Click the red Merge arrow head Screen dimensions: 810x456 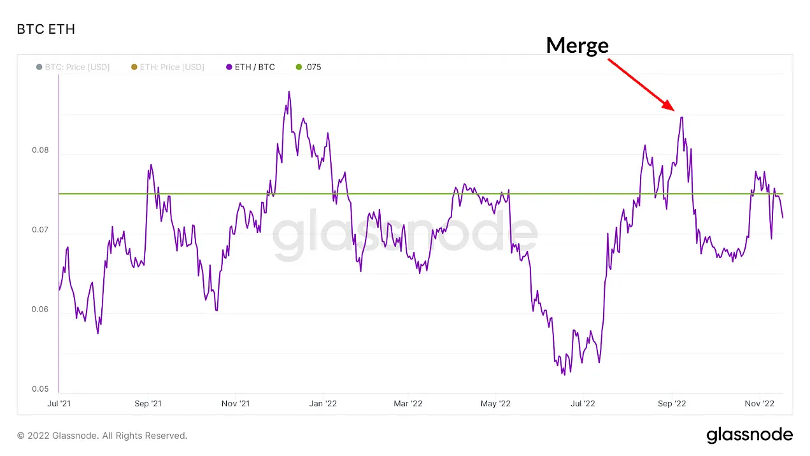pyautogui.click(x=669, y=107)
